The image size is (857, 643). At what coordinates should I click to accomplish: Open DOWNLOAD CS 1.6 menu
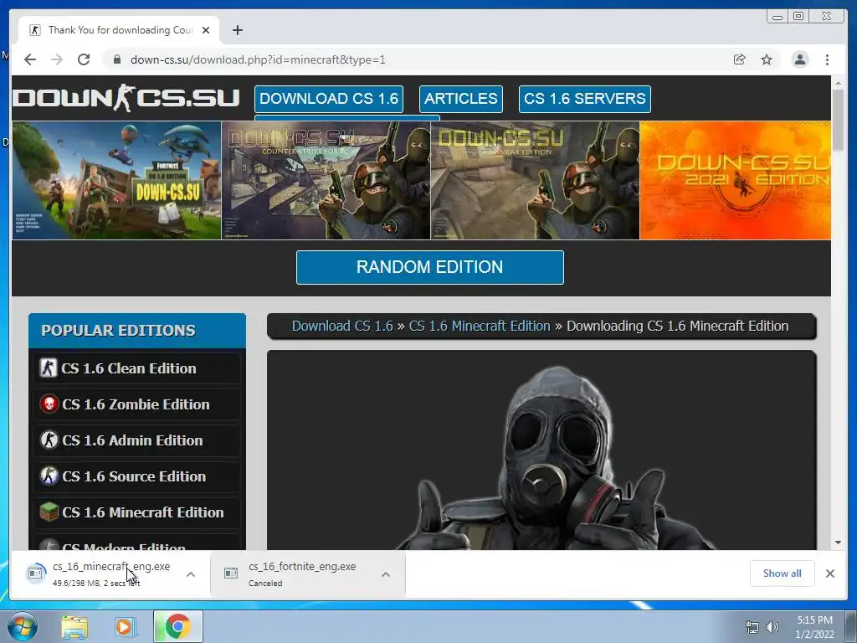tap(328, 99)
